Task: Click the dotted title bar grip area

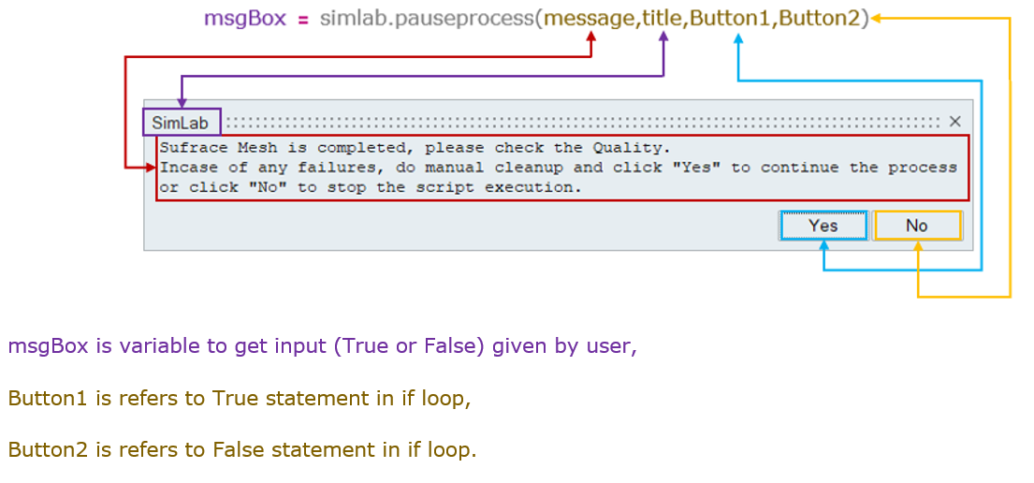Action: click(580, 123)
